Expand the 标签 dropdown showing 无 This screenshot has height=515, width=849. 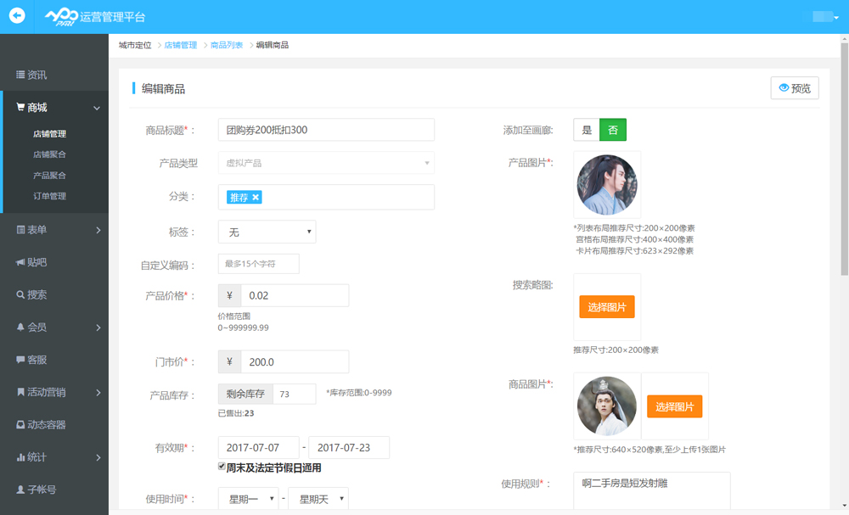point(267,231)
